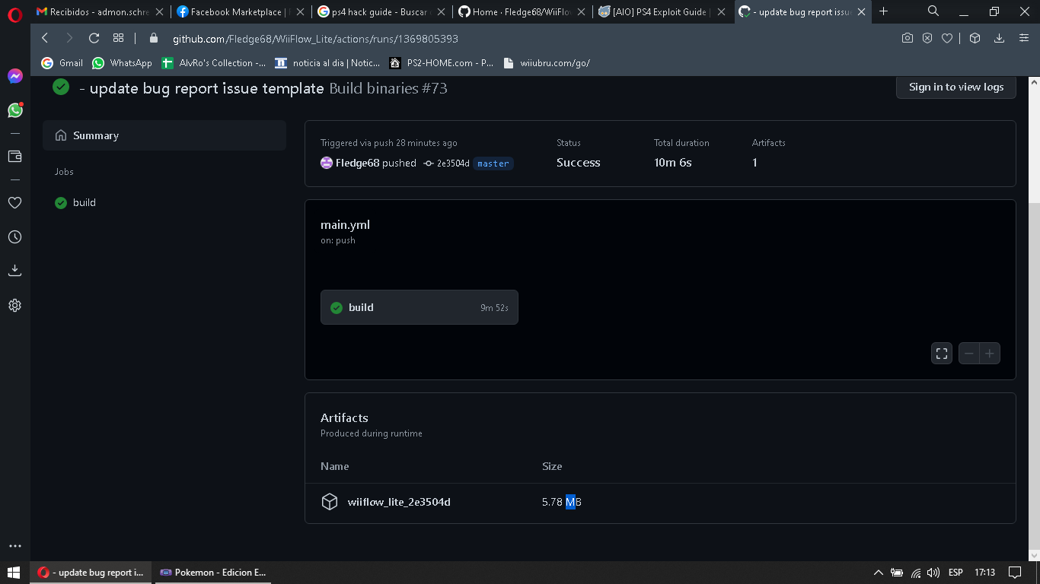The image size is (1040, 584).
Task: Open the Wi-Fi network tray icon
Action: 916,573
